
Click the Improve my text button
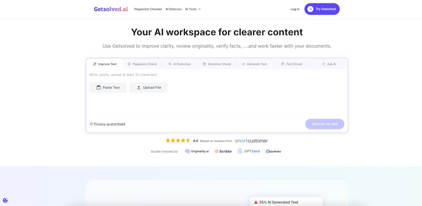click(324, 124)
